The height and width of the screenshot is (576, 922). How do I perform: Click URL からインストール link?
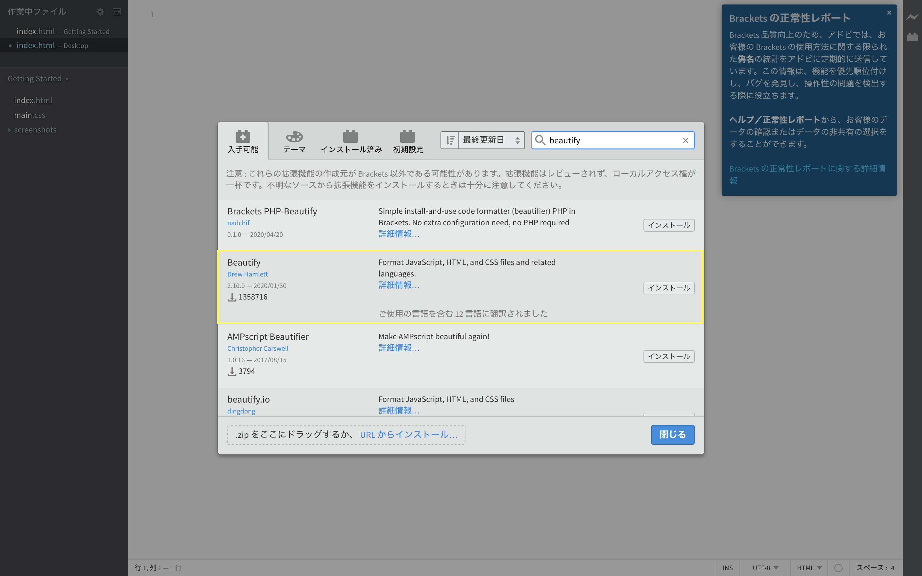point(408,434)
